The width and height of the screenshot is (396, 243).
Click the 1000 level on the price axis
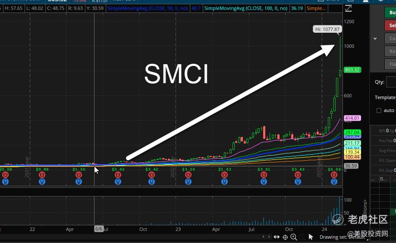pos(349,46)
